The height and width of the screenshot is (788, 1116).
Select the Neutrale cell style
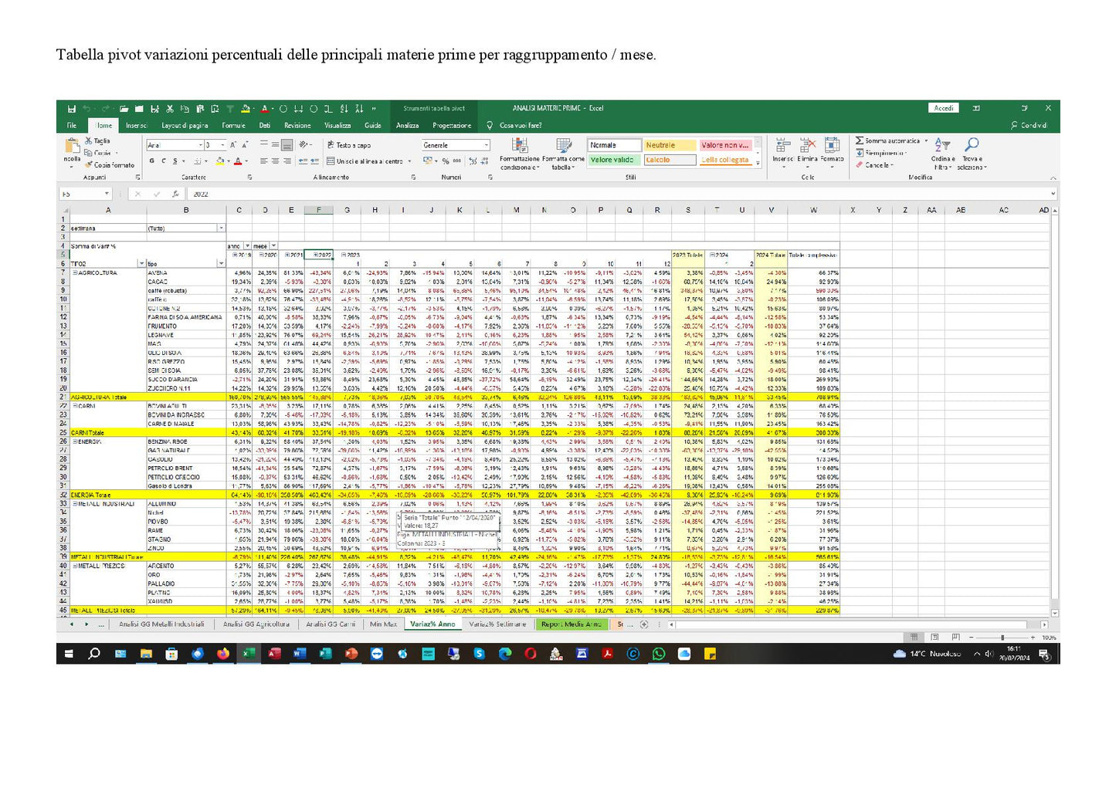pyautogui.click(x=669, y=145)
